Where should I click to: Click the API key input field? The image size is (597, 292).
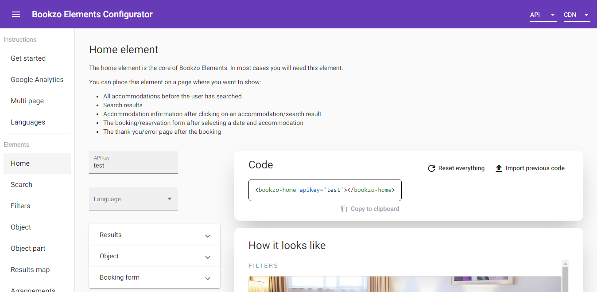(x=133, y=162)
